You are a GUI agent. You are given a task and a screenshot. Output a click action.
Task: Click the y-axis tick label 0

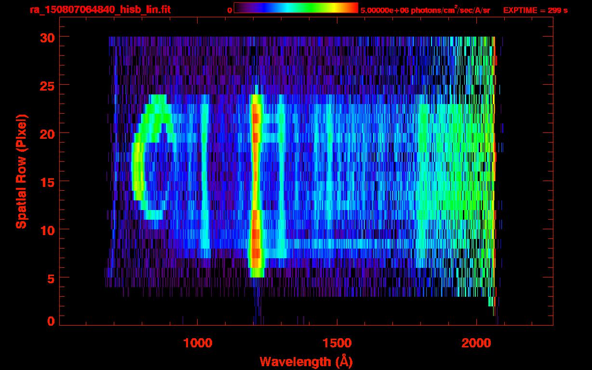coord(52,321)
